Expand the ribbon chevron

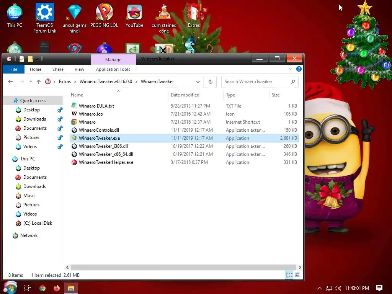(x=291, y=69)
